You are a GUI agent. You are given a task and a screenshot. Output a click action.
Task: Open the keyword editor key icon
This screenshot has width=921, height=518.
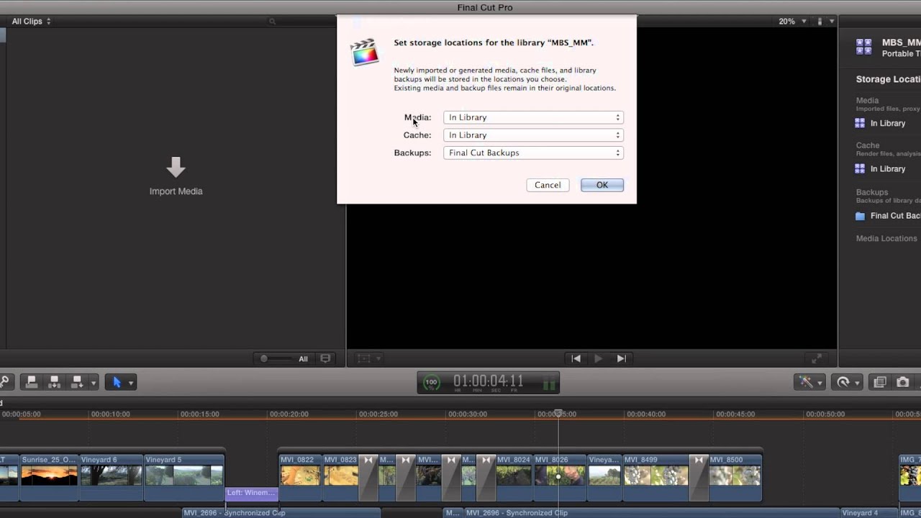point(4,382)
